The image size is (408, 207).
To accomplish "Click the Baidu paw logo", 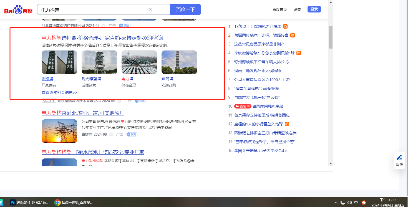I will (x=18, y=10).
